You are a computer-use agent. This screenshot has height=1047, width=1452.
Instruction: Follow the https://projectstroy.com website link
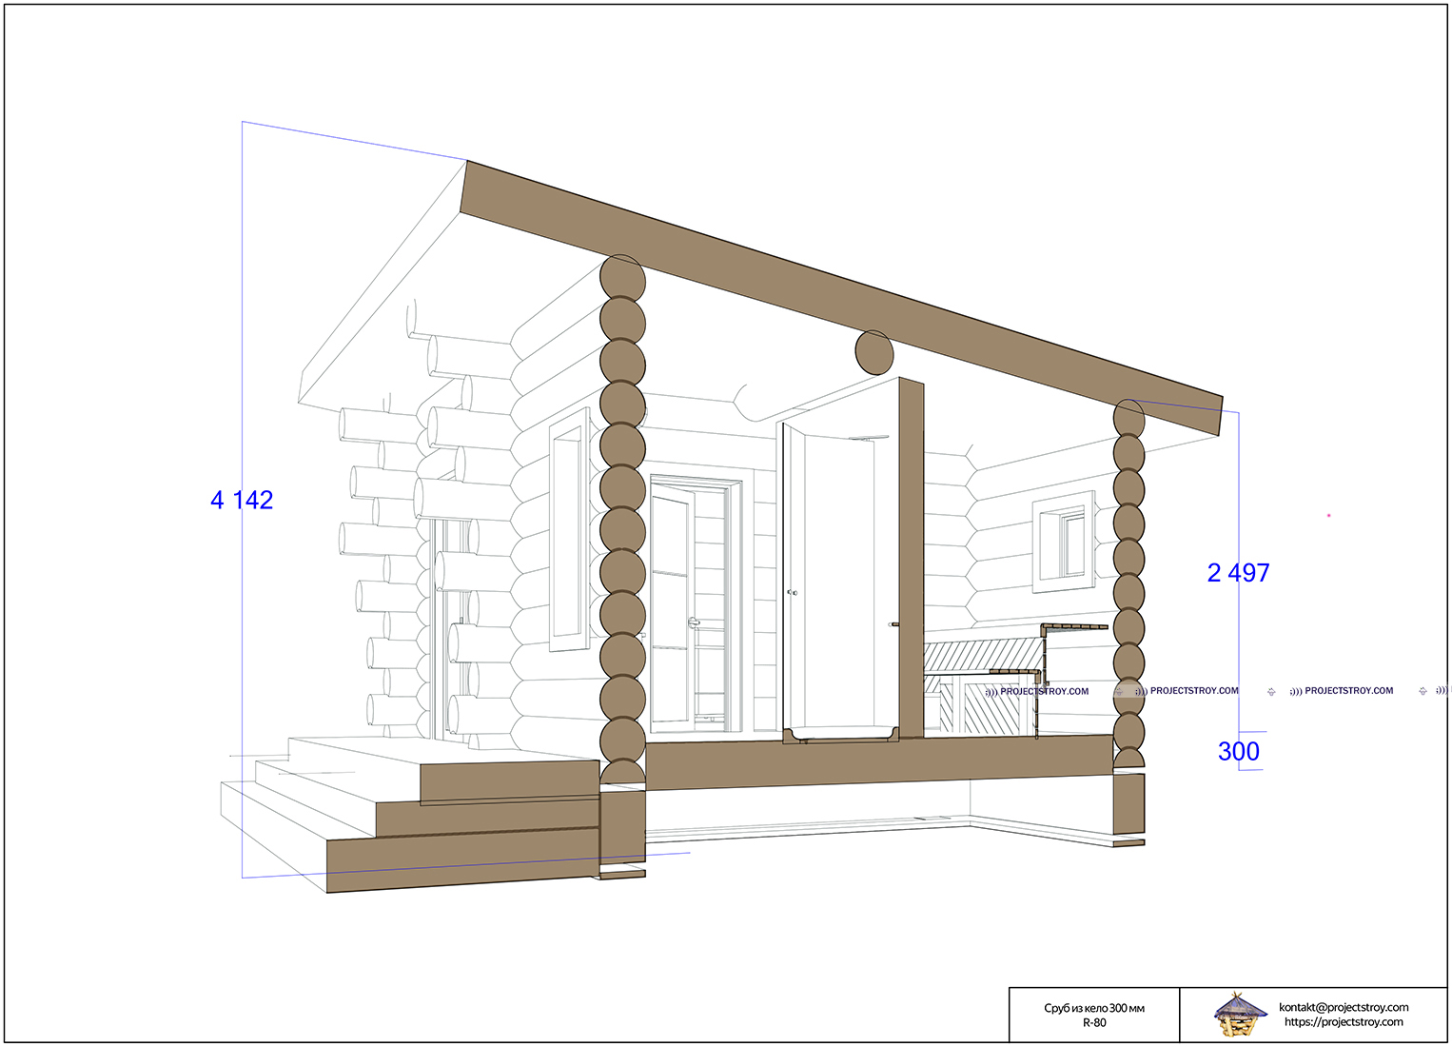(1343, 1022)
